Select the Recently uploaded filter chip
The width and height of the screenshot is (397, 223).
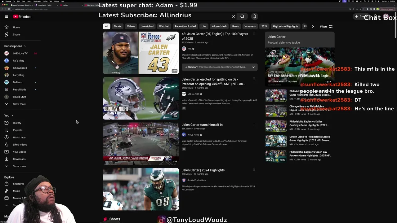coord(185,27)
